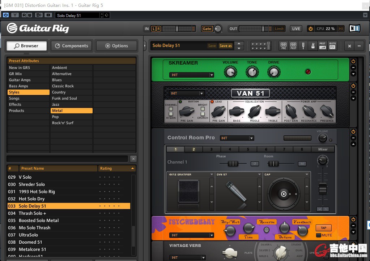Minimize the Control Room Pro module
The width and height of the screenshot is (370, 261).
point(353,138)
